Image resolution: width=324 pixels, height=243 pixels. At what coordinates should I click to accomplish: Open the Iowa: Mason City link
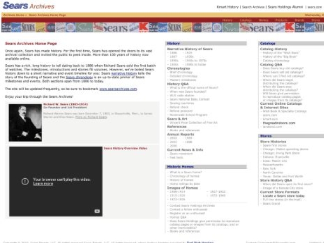[275, 161]
